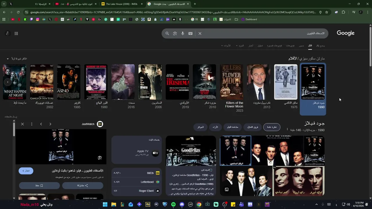Open the Goodfellas السينما.كوم result card
The width and height of the screenshot is (372, 209).
(x=191, y=166)
